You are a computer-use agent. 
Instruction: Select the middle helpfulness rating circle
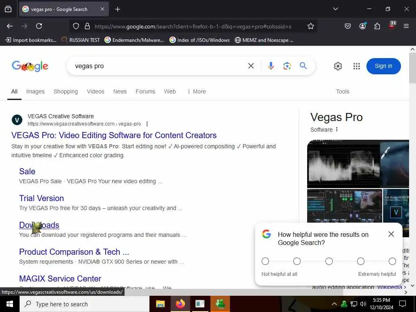coord(329,261)
